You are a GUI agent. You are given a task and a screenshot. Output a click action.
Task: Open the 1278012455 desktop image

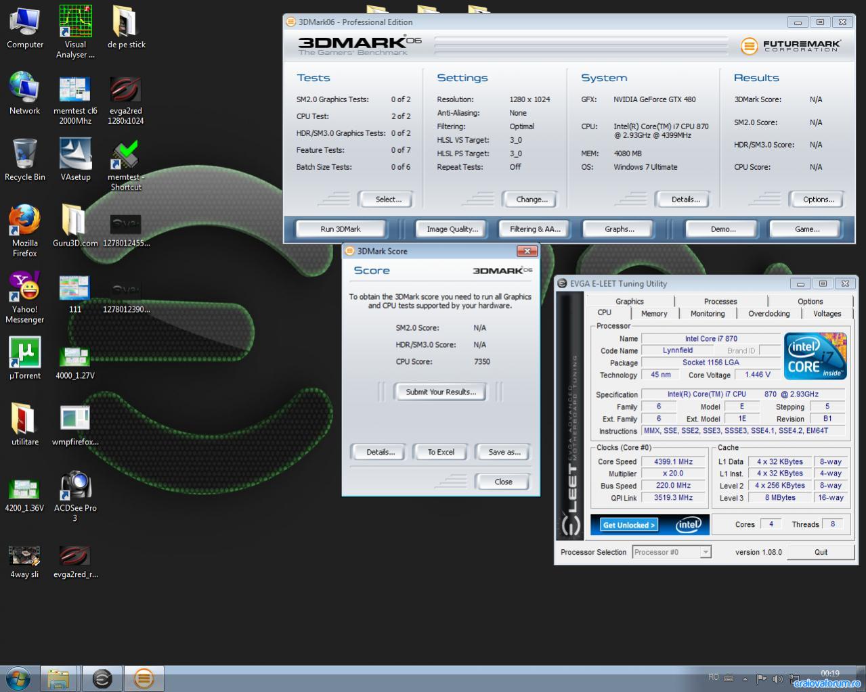pyautogui.click(x=126, y=231)
